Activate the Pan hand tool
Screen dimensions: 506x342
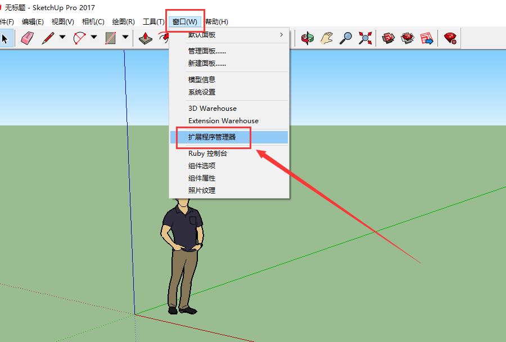tap(327, 38)
